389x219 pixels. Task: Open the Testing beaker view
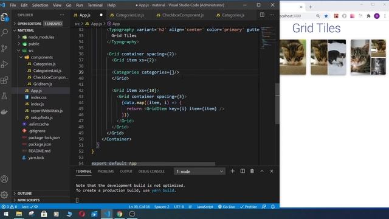click(x=4, y=96)
